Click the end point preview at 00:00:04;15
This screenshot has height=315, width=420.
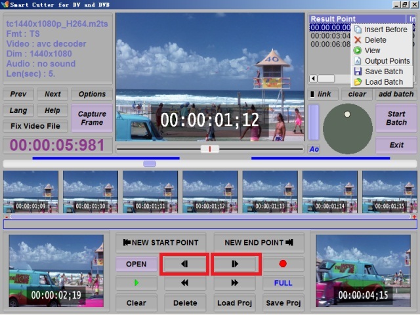(363, 271)
